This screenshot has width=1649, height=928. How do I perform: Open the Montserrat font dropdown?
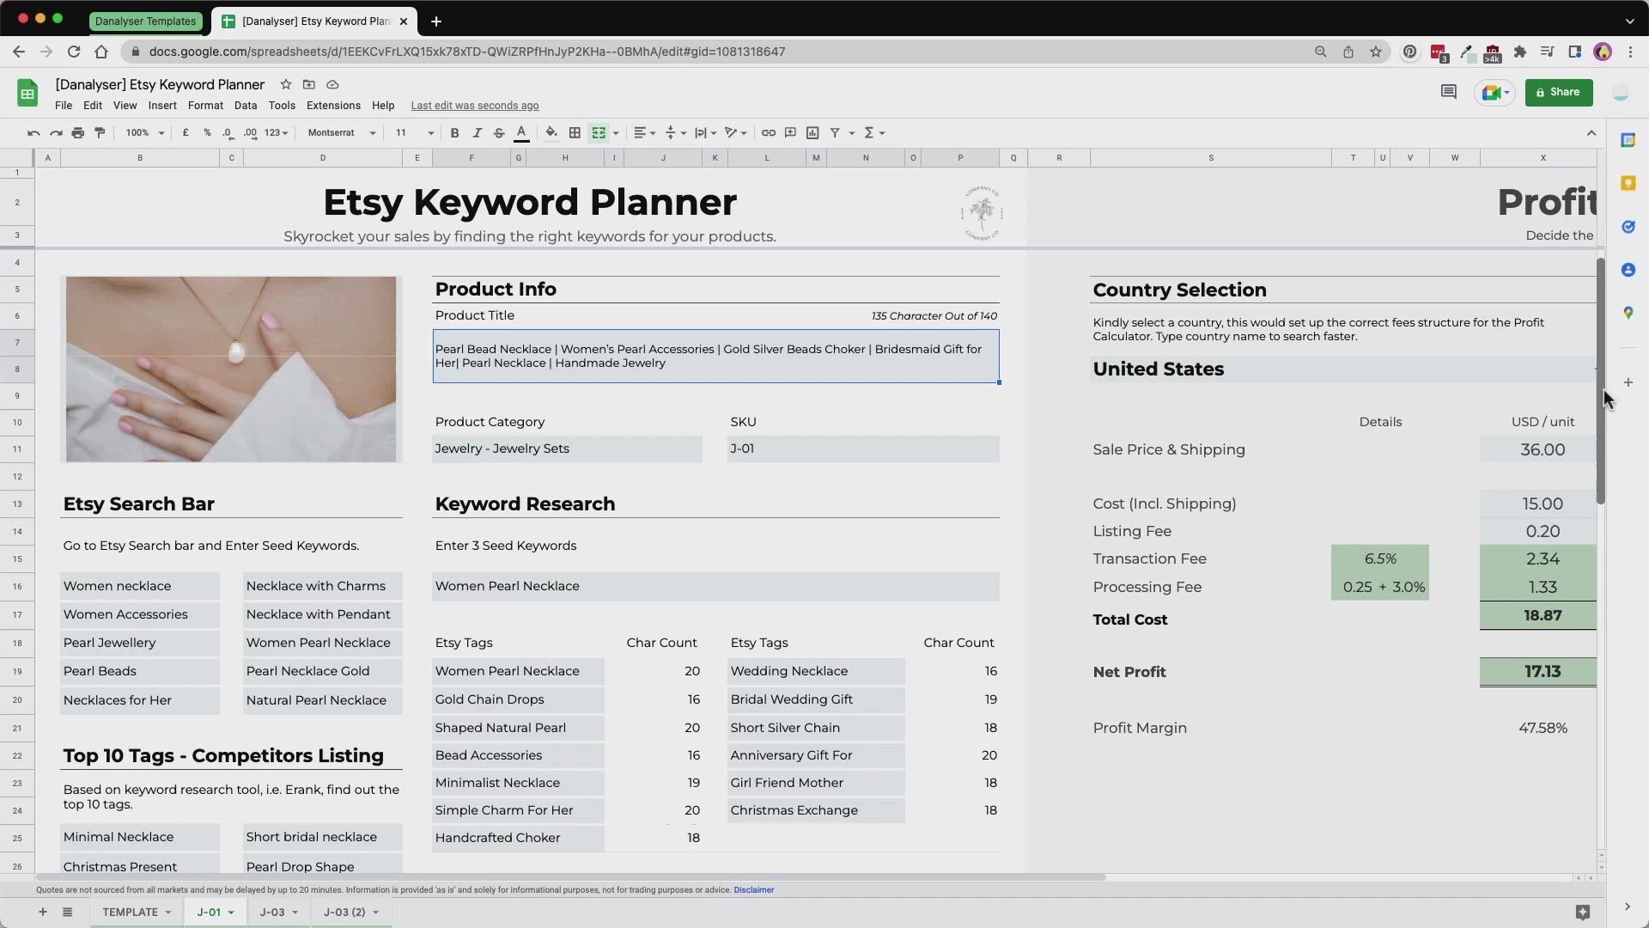341,132
